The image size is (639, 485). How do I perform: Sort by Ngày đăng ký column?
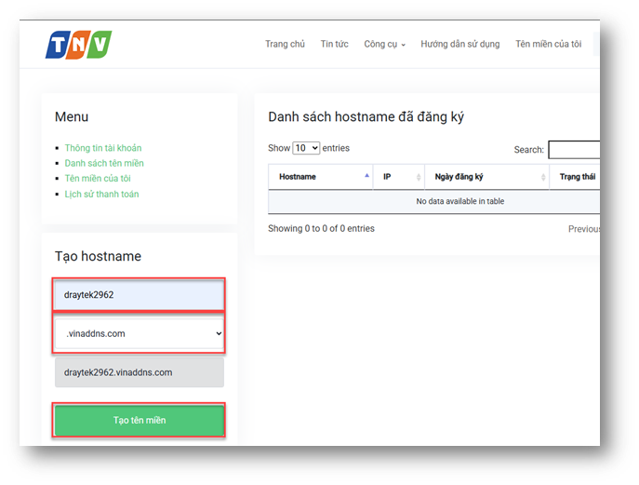(x=485, y=176)
